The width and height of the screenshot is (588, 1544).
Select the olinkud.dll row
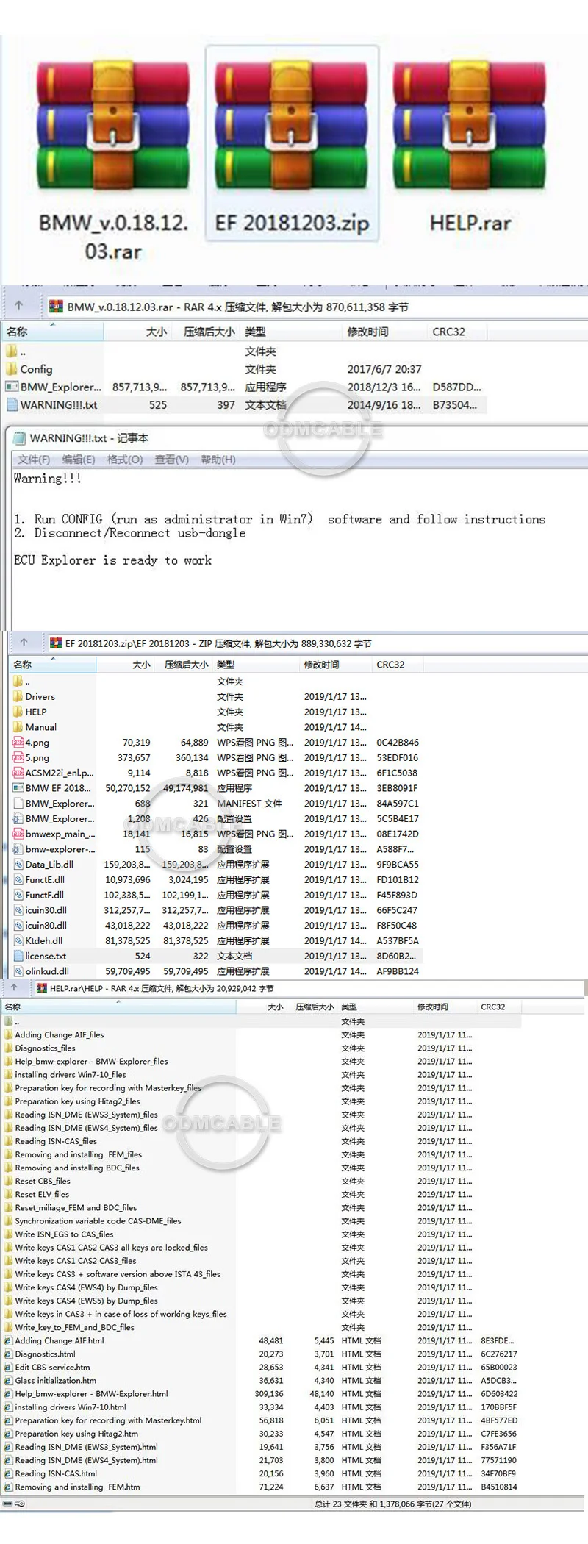pyautogui.click(x=217, y=971)
